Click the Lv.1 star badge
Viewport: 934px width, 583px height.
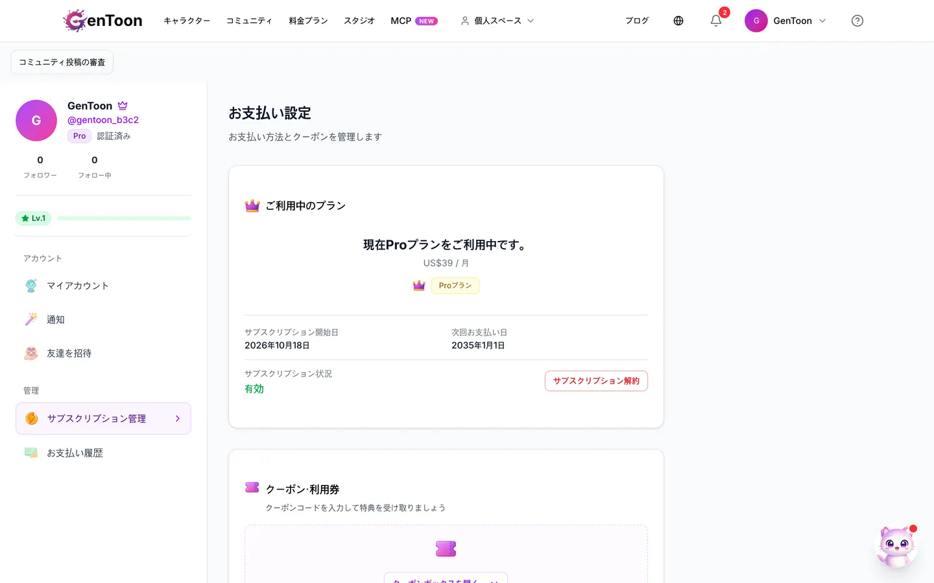(x=33, y=218)
